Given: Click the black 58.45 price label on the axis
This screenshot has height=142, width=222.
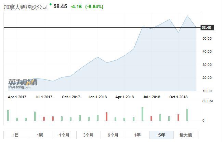Looking at the screenshot, I should click(207, 28).
